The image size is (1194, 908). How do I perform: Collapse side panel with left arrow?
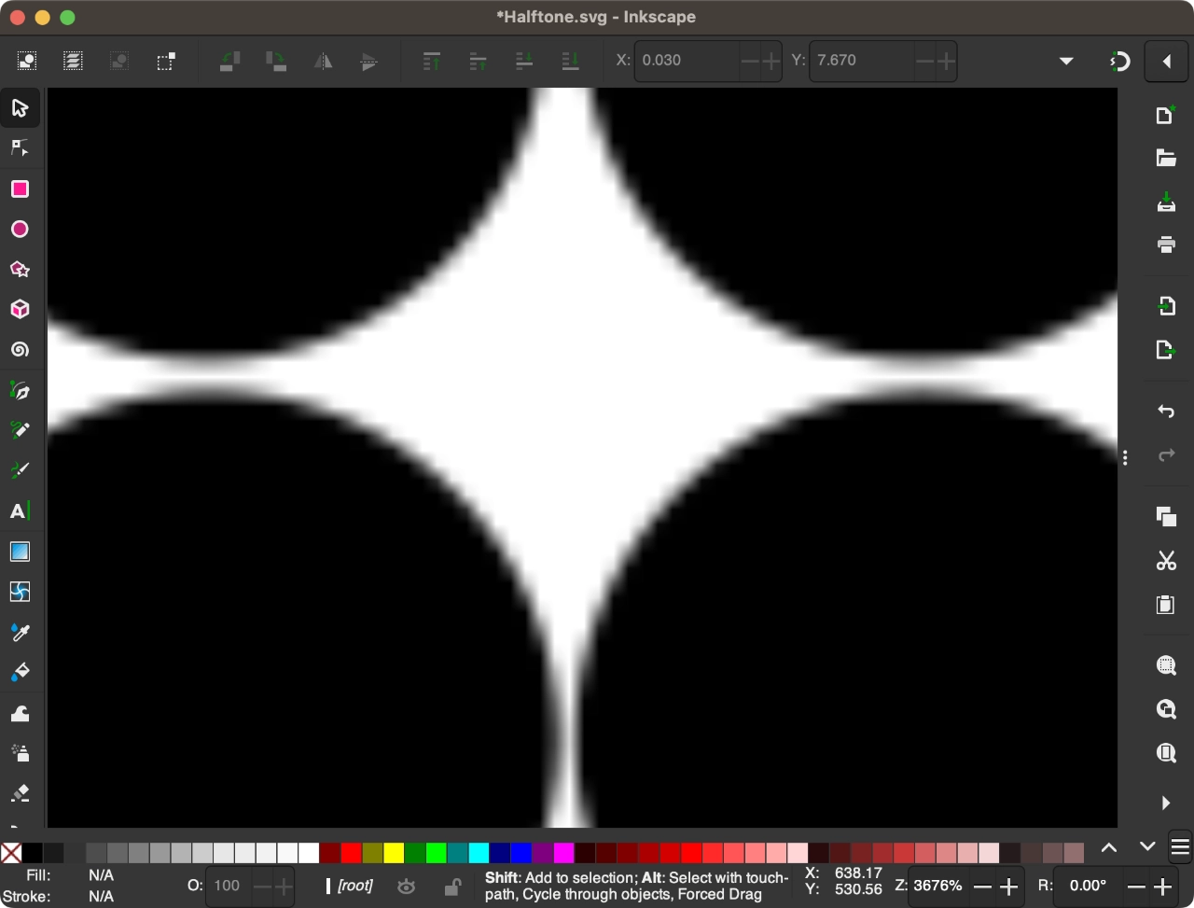(x=1166, y=62)
